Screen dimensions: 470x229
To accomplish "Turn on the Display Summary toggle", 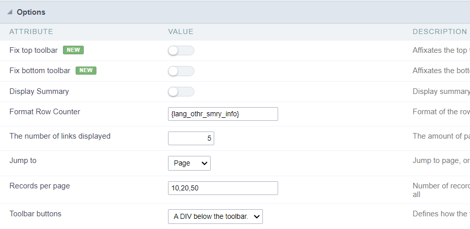I will click(181, 92).
